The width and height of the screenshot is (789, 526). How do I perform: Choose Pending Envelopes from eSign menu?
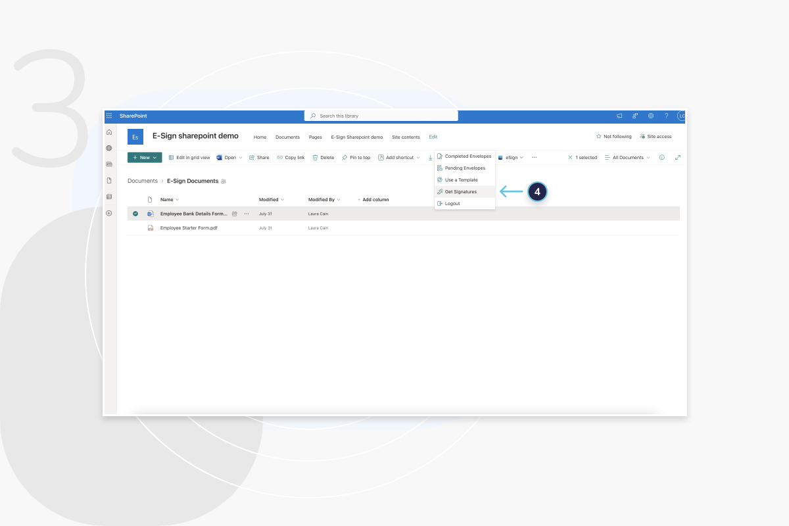[465, 168]
